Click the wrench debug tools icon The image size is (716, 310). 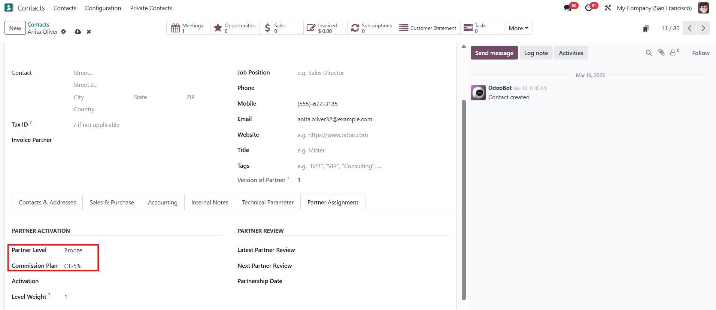pyautogui.click(x=608, y=8)
